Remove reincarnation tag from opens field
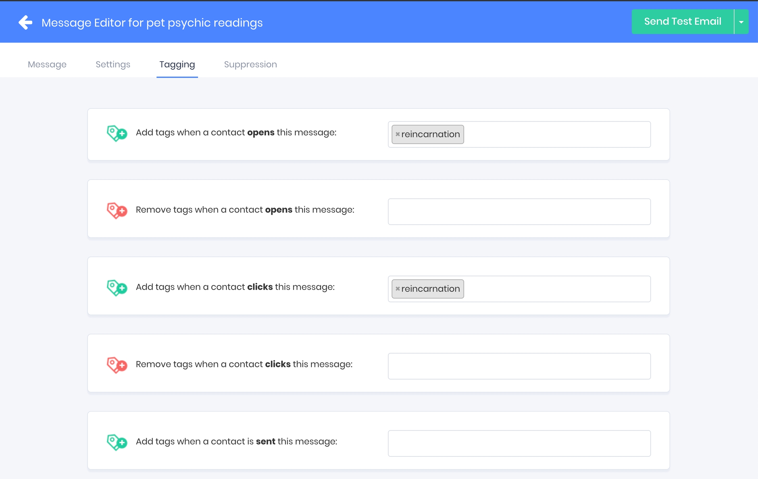This screenshot has width=758, height=479. click(397, 134)
